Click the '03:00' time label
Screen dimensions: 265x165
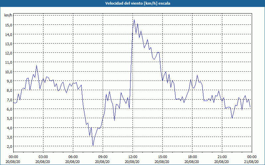click(43, 157)
